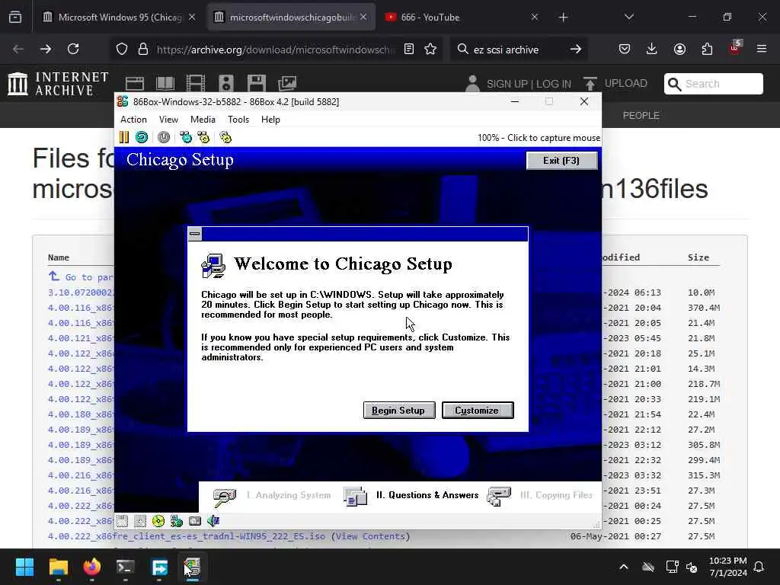
Task: Open Action menu in 86Box
Action: click(133, 120)
